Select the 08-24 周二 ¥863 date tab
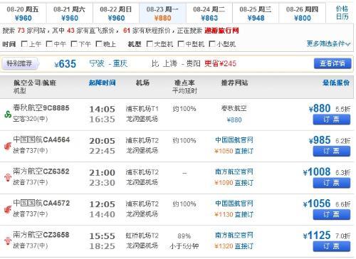 pyautogui.click(x=209, y=14)
